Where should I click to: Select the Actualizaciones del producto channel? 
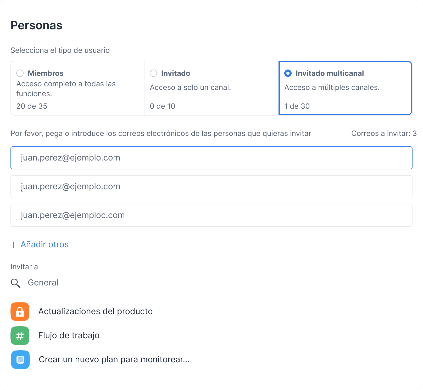click(x=96, y=311)
